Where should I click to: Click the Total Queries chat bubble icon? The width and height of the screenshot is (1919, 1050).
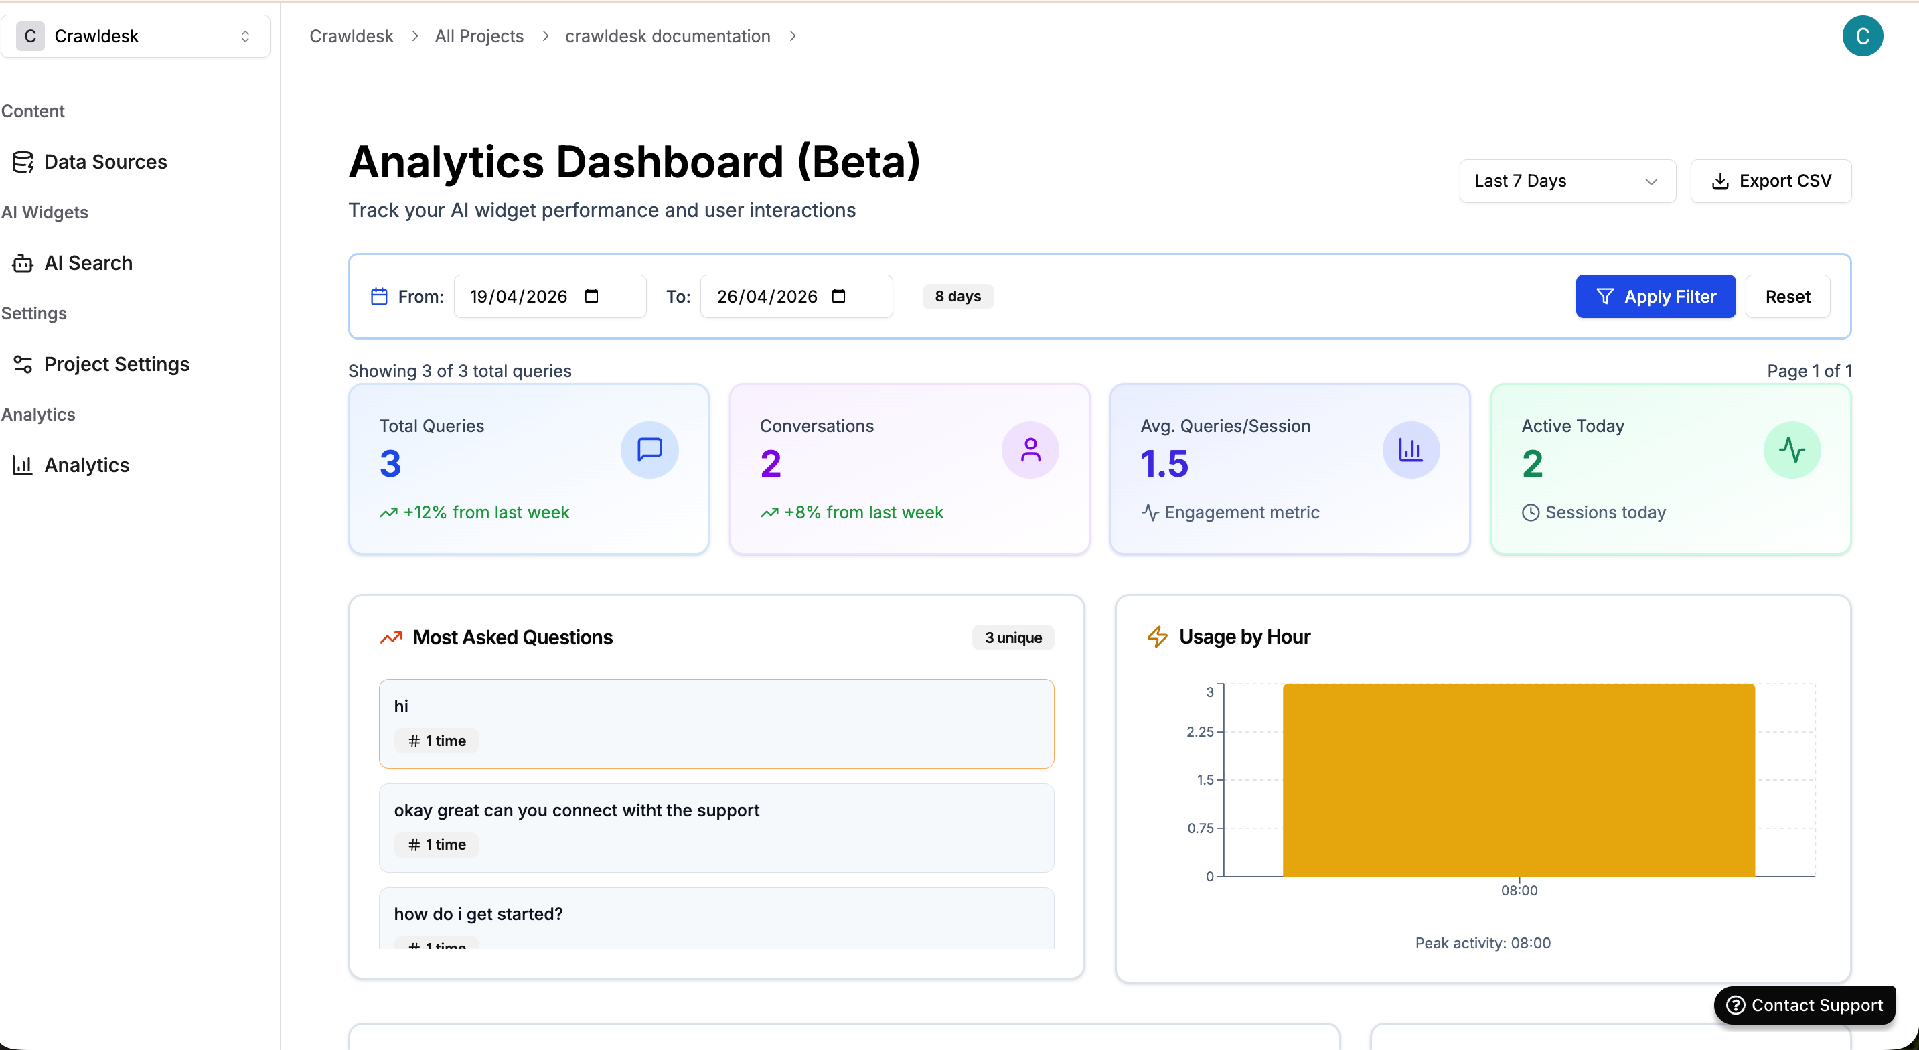click(649, 449)
